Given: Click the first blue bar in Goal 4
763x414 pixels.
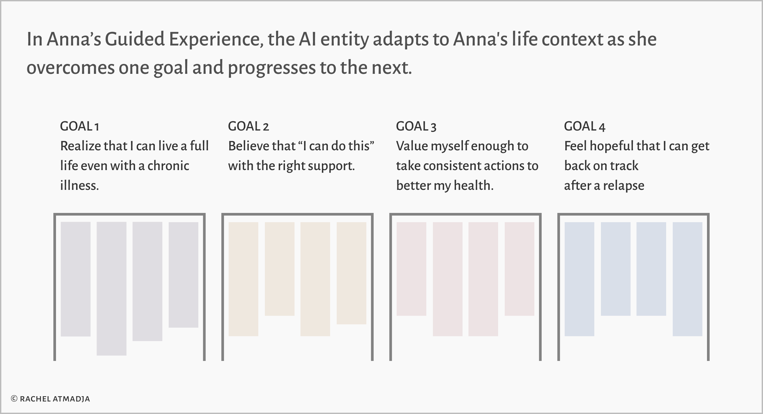Looking at the screenshot, I should click(x=579, y=279).
